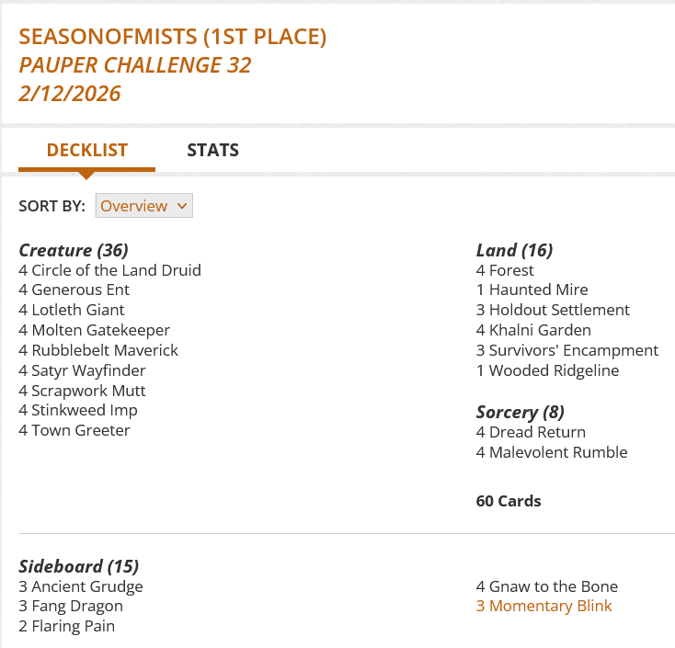675x648 pixels.
Task: Click the Seasonofmists 1st Place heading
Action: 173,38
